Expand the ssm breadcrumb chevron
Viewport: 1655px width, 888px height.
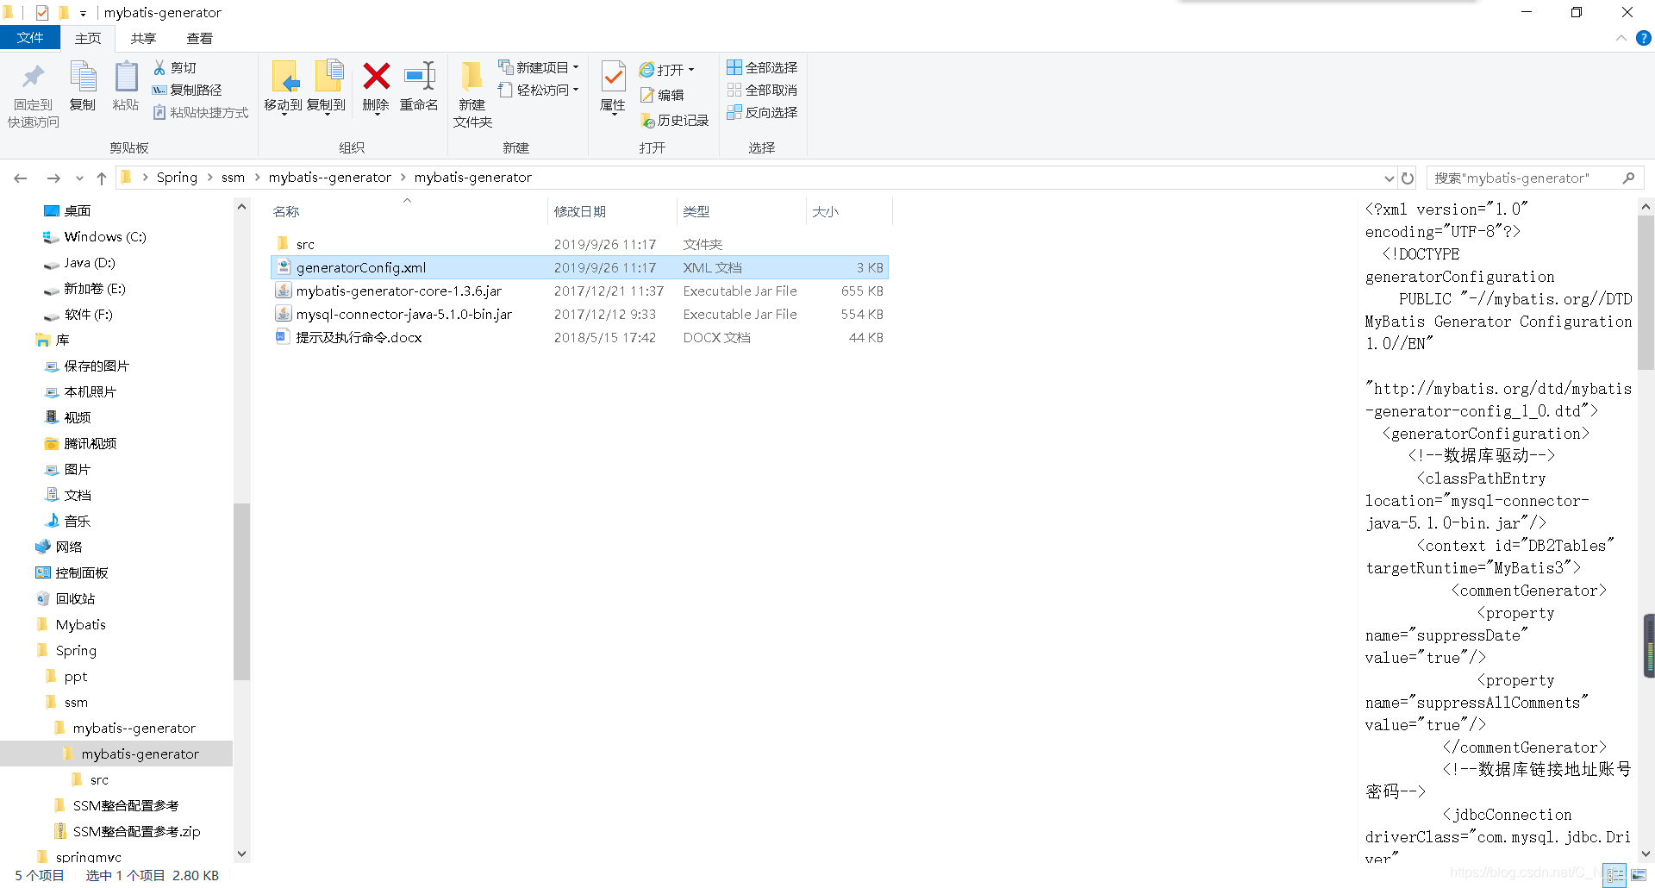tap(257, 178)
